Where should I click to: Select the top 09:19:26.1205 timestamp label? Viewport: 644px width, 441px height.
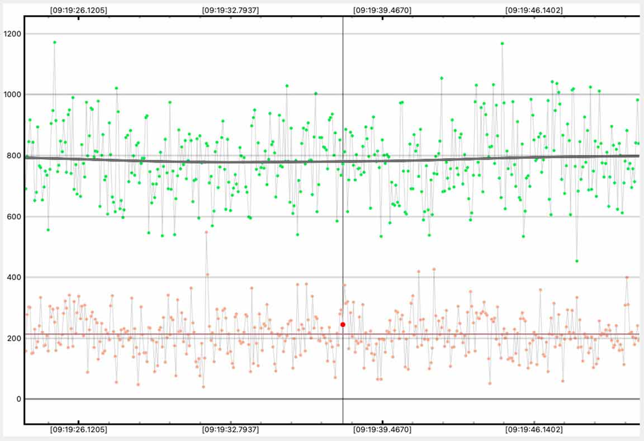click(79, 10)
